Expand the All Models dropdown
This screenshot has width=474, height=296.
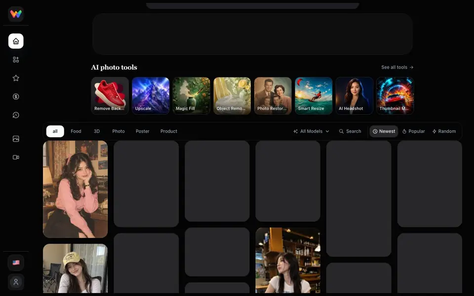click(x=311, y=131)
